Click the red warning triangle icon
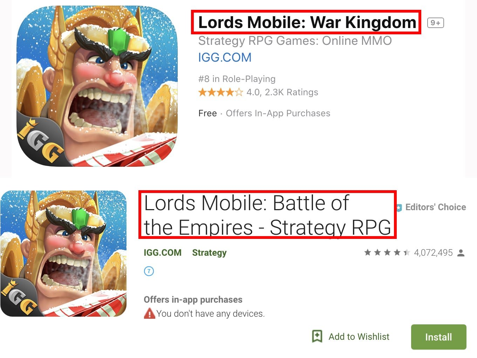This screenshot has width=477, height=358. coord(149,313)
